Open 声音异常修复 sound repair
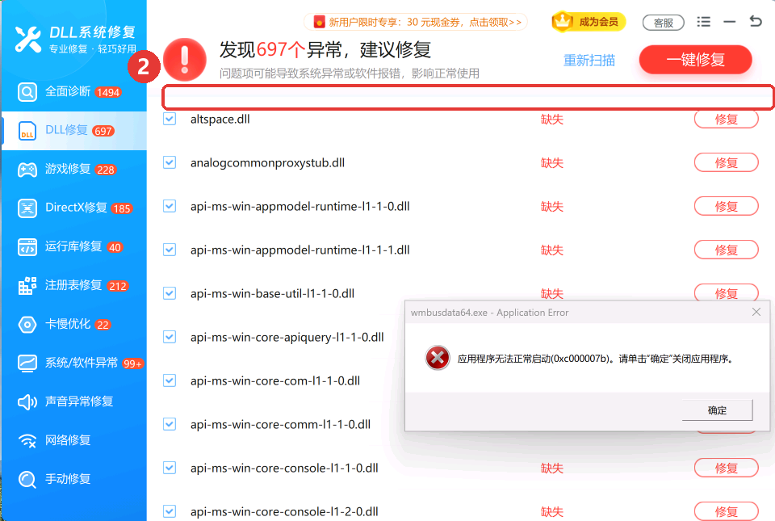 (x=74, y=401)
